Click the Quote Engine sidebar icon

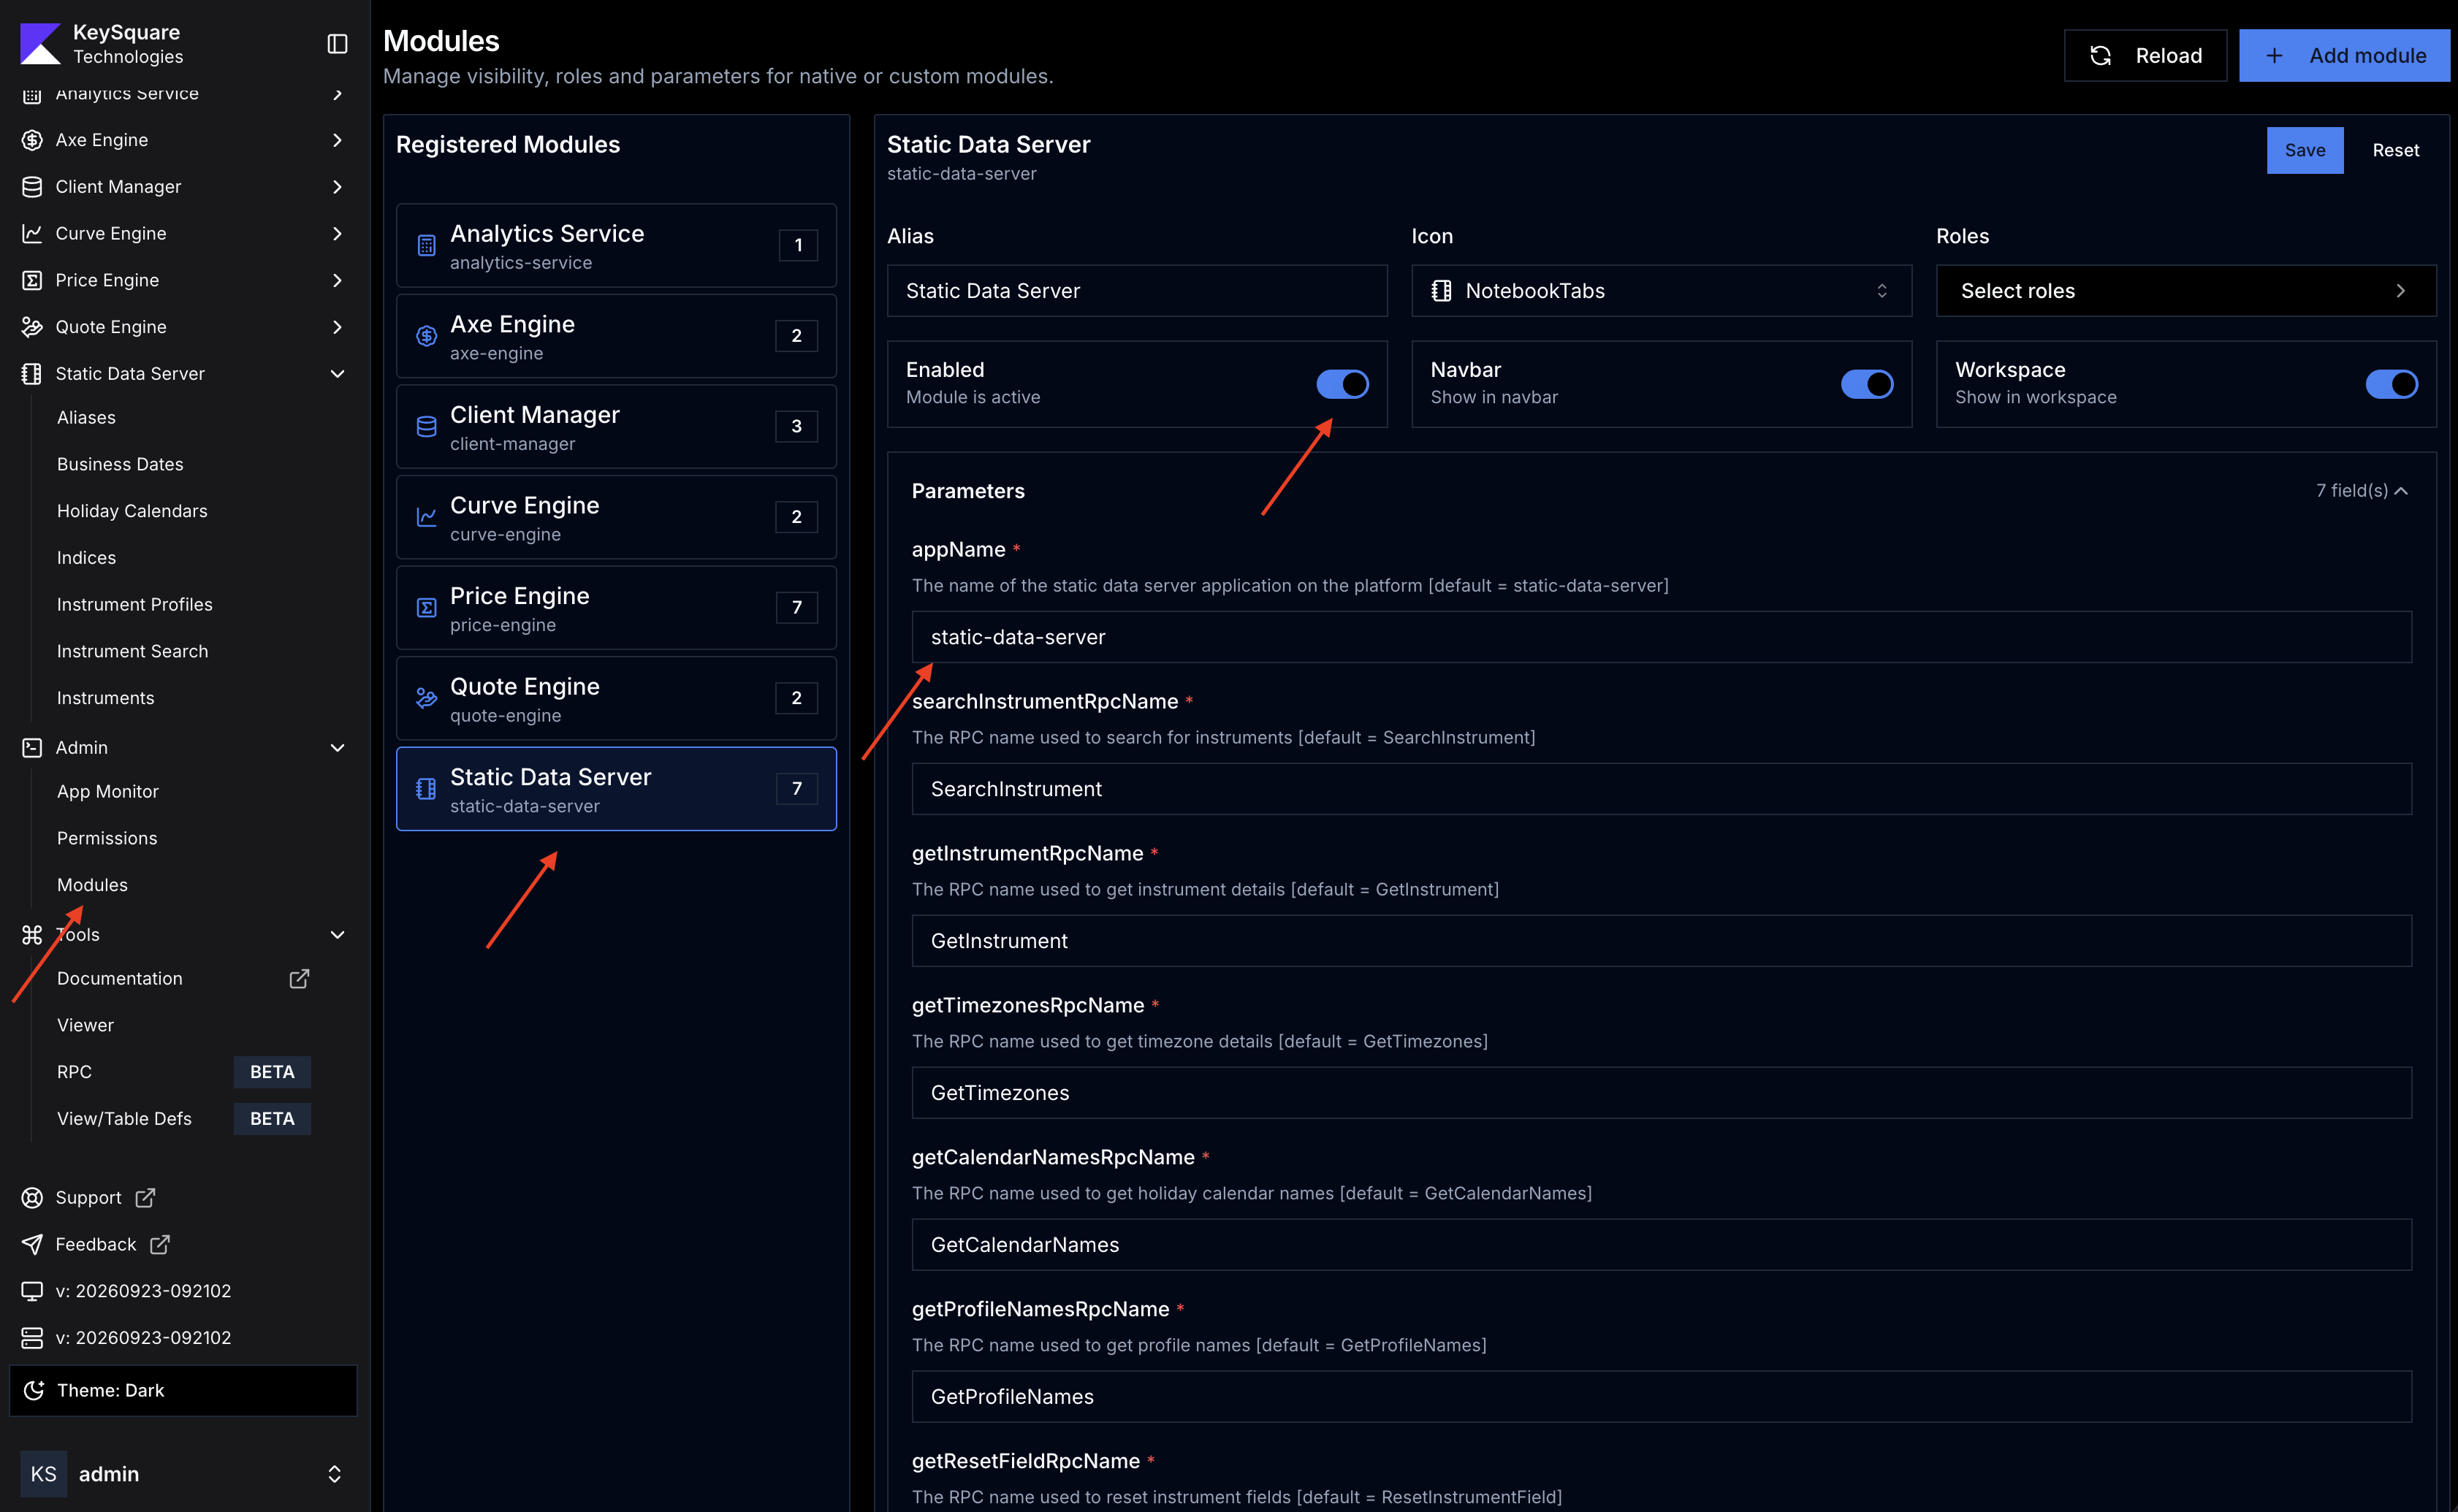(32, 327)
